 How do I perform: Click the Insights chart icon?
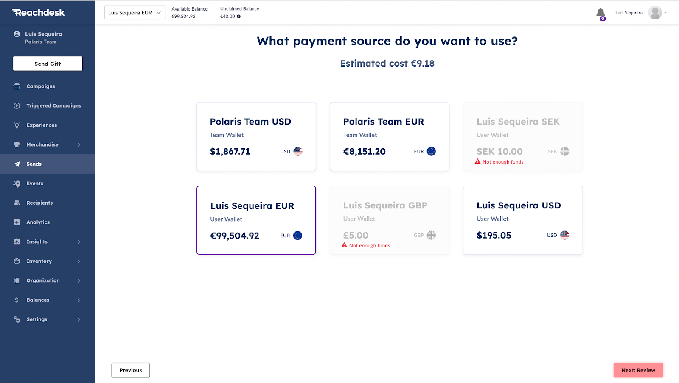click(17, 242)
